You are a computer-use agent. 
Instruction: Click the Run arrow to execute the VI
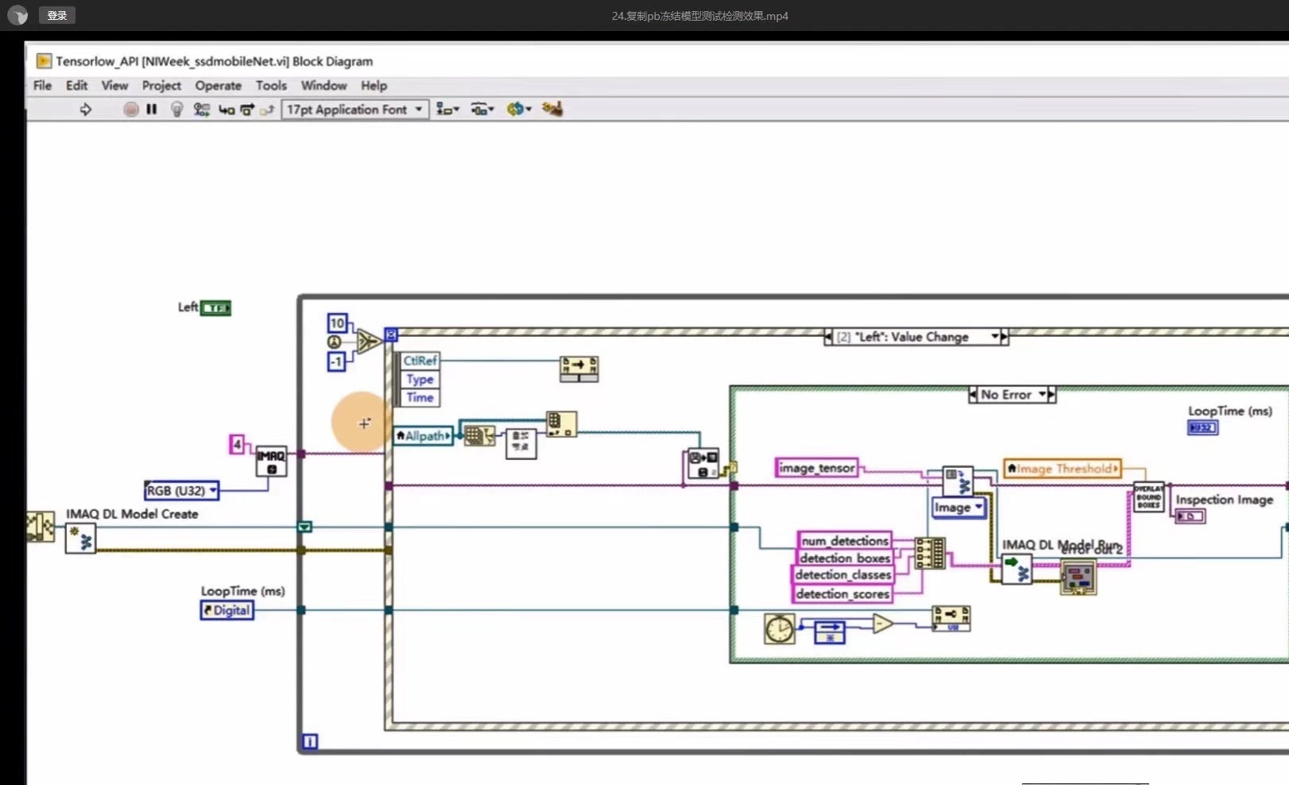pos(87,109)
